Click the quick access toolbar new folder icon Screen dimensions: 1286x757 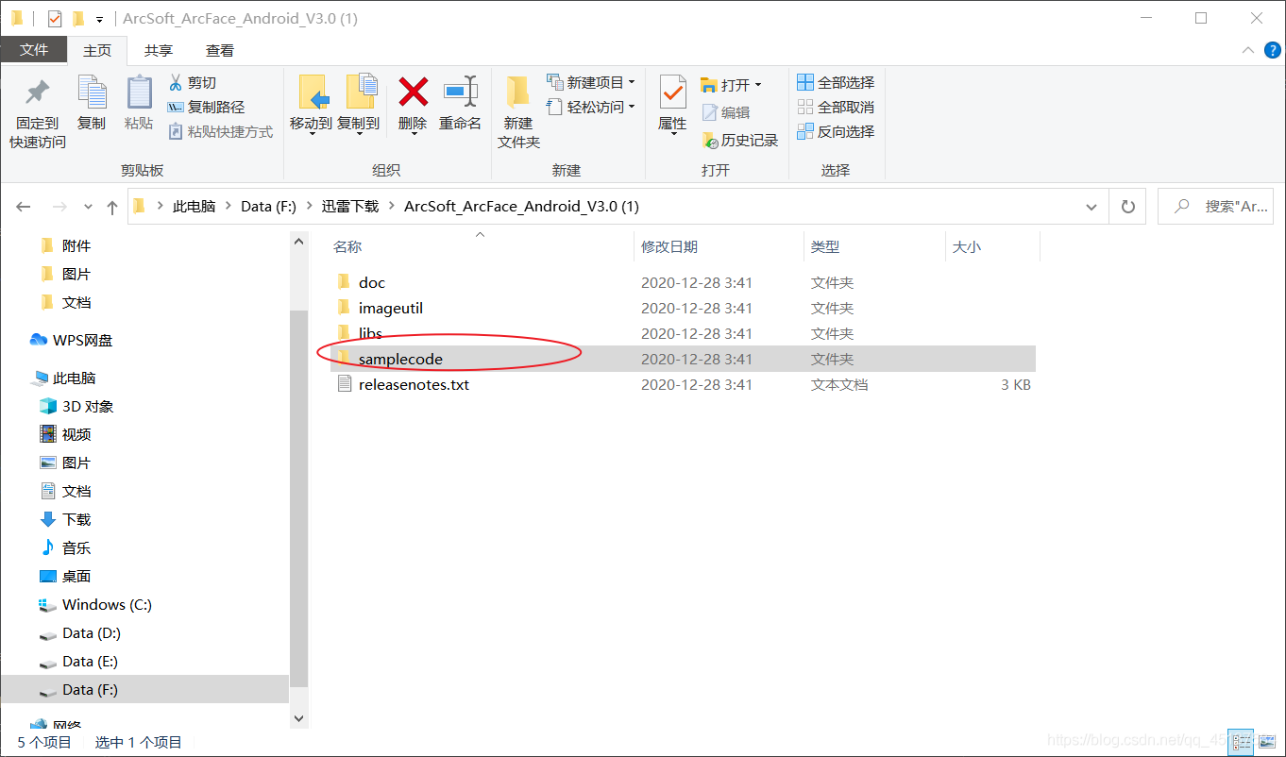[x=78, y=19]
